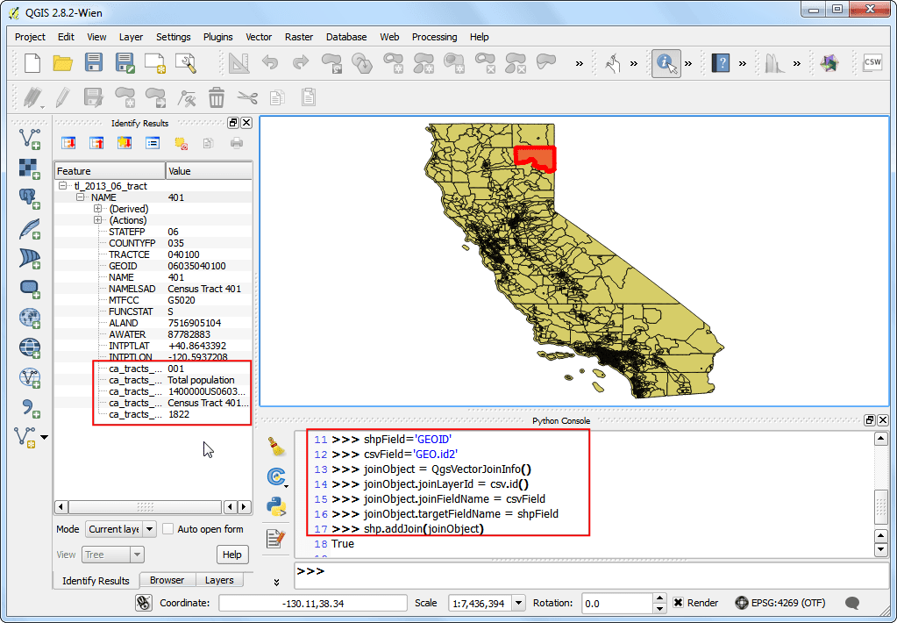Click the Help button
The image size is (897, 623).
coord(231,554)
